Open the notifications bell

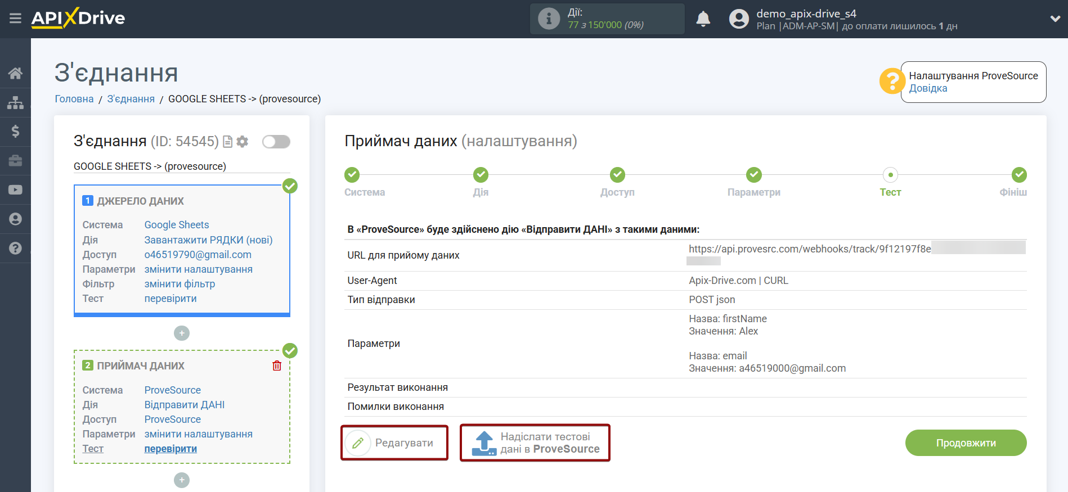tap(703, 19)
